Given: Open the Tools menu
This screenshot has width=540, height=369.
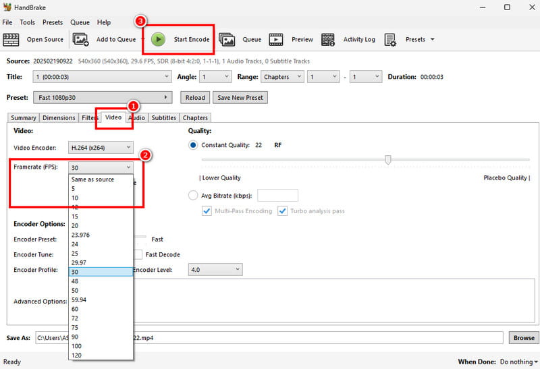Looking at the screenshot, I should tap(27, 22).
